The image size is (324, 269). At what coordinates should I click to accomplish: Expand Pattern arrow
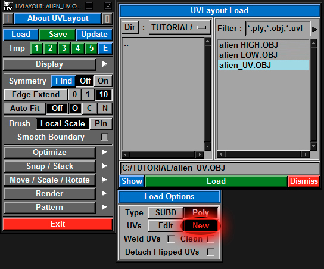(104, 208)
